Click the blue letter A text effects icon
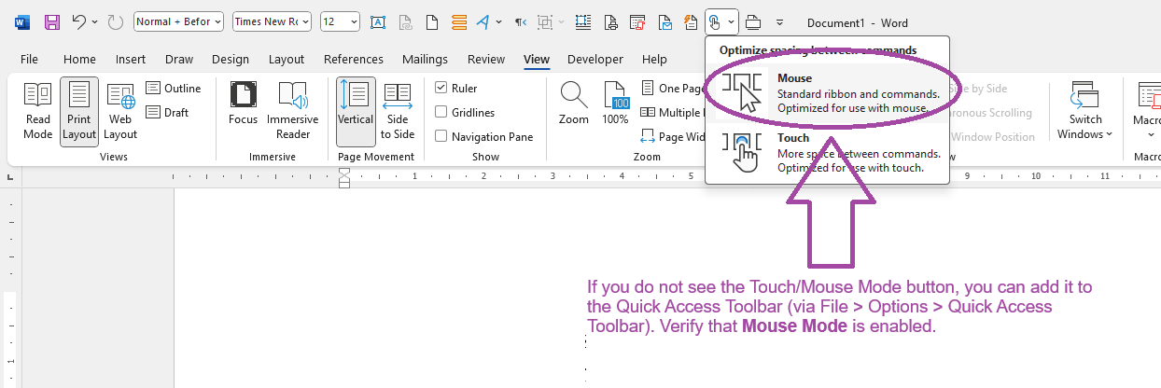 coord(483,21)
